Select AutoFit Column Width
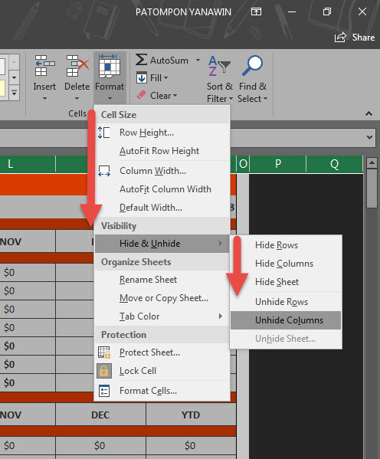 pyautogui.click(x=162, y=189)
